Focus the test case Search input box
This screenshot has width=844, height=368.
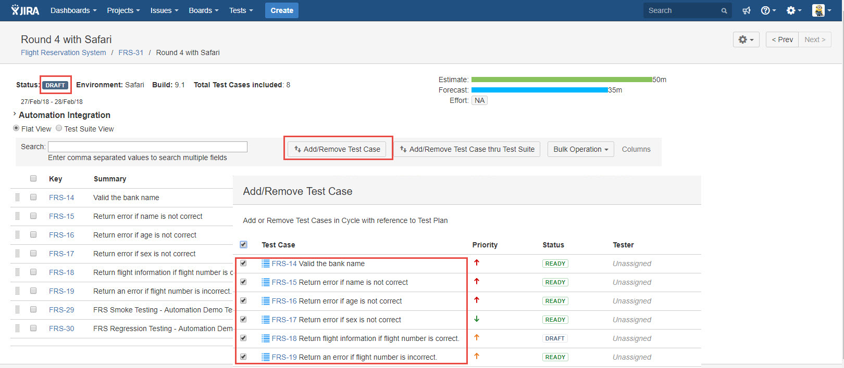tap(147, 147)
